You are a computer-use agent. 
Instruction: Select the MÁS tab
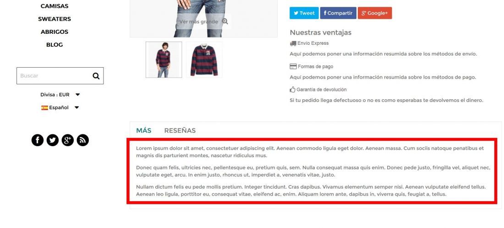pyautogui.click(x=144, y=131)
